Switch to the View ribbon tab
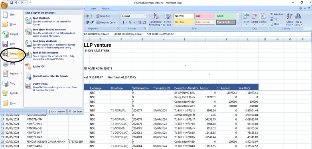312x149 pixels. point(93,8)
